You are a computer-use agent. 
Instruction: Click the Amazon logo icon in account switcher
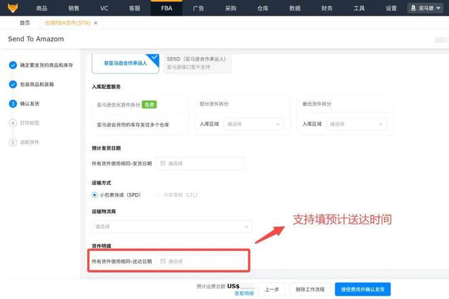[x=413, y=8]
